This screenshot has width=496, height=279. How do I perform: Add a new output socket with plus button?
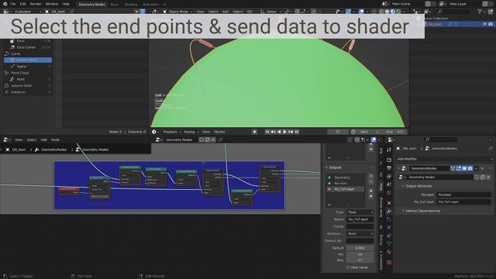tap(371, 176)
